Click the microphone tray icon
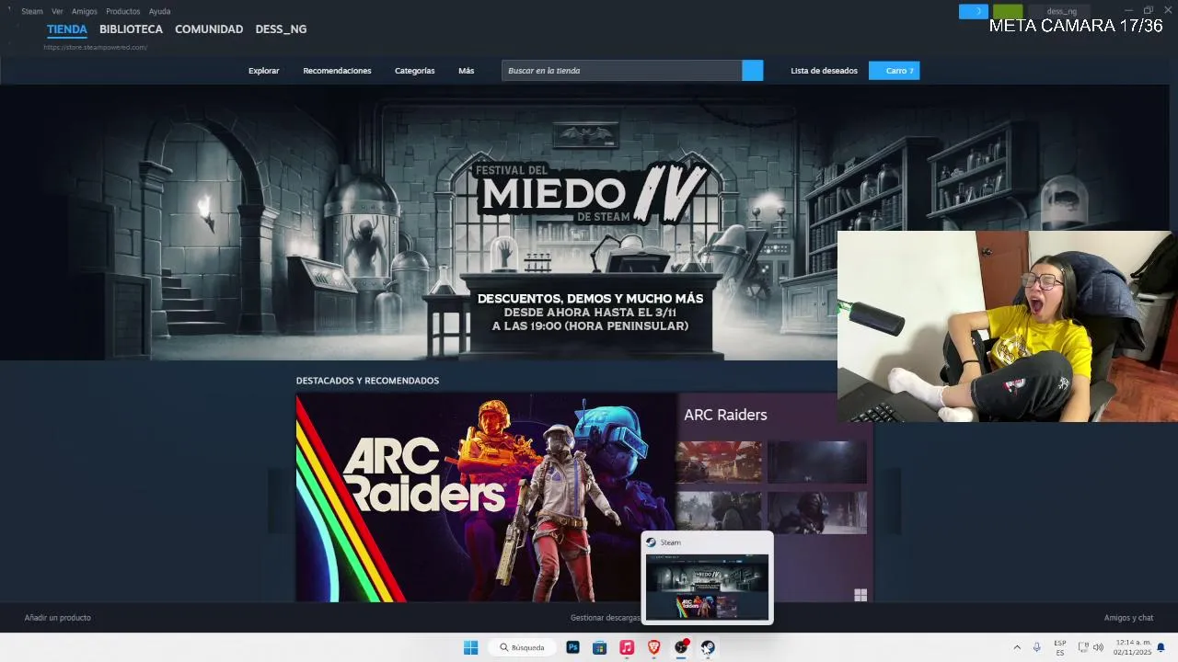The image size is (1178, 662). coord(1037,647)
